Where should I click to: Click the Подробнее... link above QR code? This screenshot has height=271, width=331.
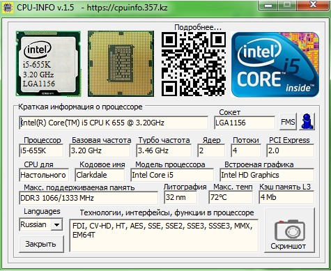coord(198,27)
